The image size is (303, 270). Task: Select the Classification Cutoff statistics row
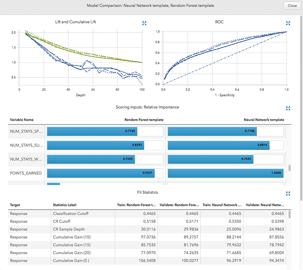point(70,214)
